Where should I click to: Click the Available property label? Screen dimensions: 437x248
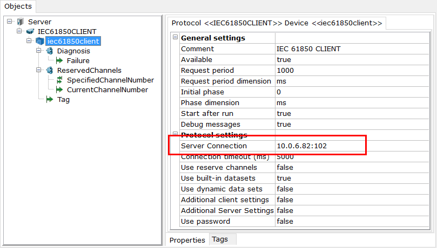197,60
